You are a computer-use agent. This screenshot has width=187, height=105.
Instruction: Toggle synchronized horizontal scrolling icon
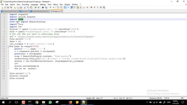[x=61, y=7]
